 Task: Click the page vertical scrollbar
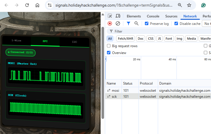point(103,71)
